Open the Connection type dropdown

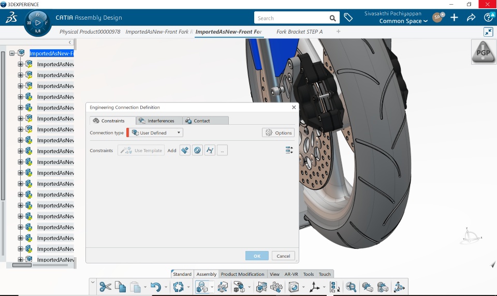point(155,132)
